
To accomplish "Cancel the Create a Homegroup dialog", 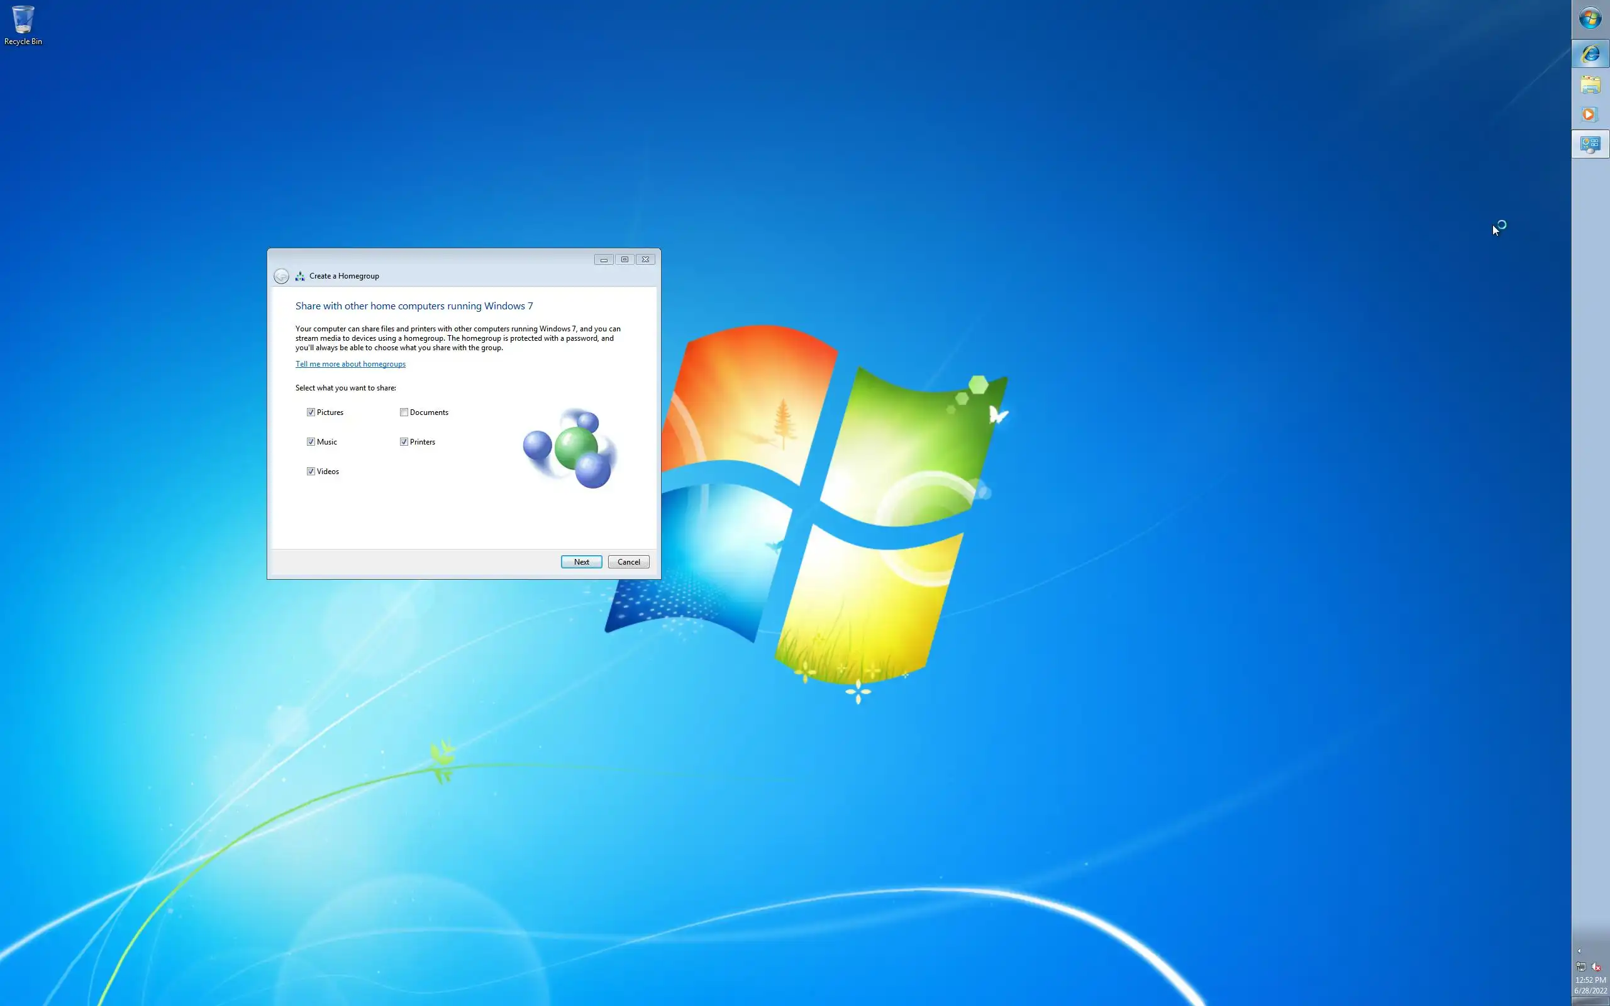I will click(628, 562).
